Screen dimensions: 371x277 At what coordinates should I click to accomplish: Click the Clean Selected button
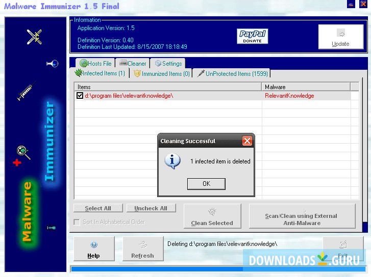pos(212,216)
